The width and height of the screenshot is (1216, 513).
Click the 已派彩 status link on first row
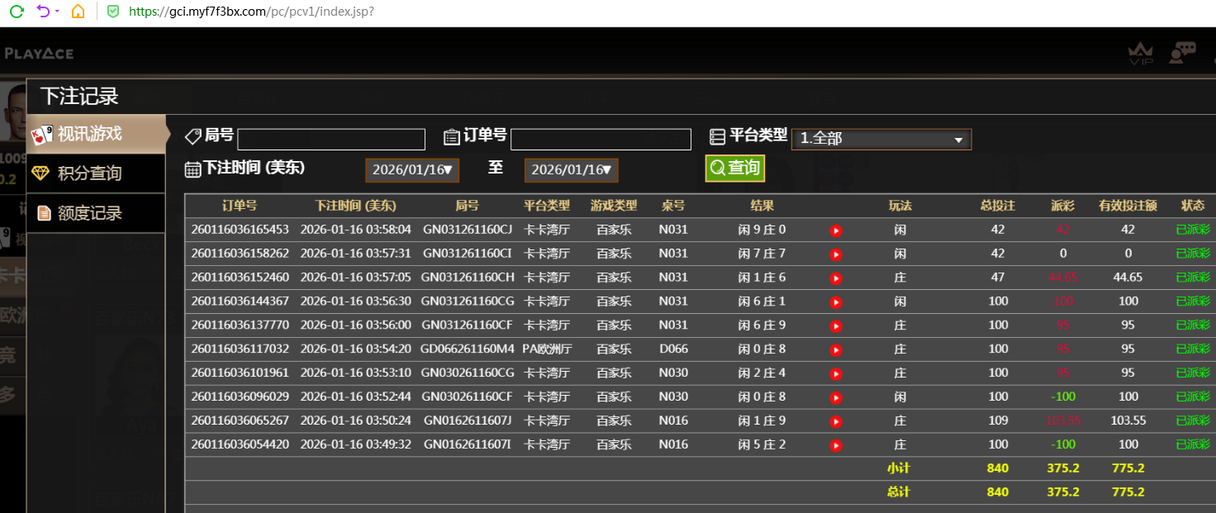[x=1192, y=229]
